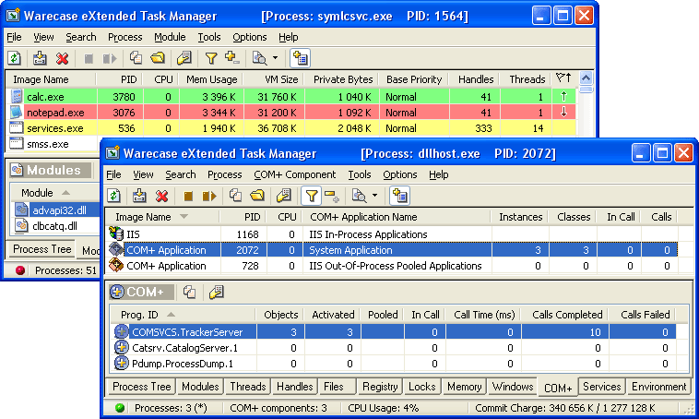Screen dimensions: 699x419
Task: Click the IIS process row icon
Action: click(116, 233)
